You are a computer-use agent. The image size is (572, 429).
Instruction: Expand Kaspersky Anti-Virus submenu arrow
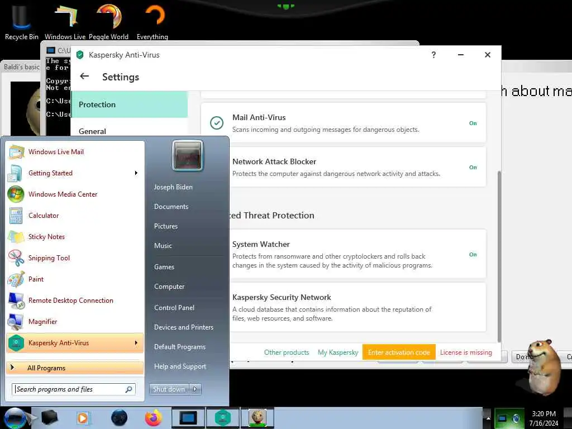click(x=136, y=343)
